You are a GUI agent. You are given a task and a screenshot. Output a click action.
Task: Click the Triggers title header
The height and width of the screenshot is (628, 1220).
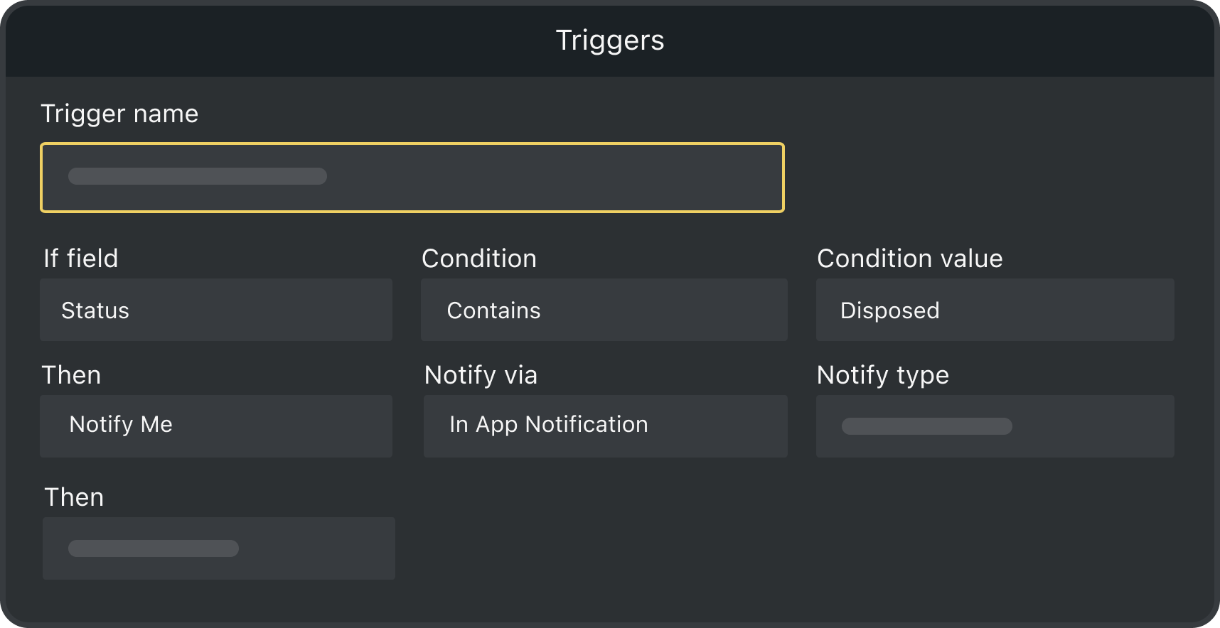coord(609,40)
